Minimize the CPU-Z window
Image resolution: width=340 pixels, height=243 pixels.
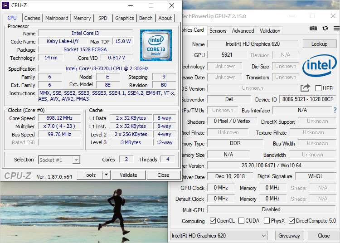131,5
